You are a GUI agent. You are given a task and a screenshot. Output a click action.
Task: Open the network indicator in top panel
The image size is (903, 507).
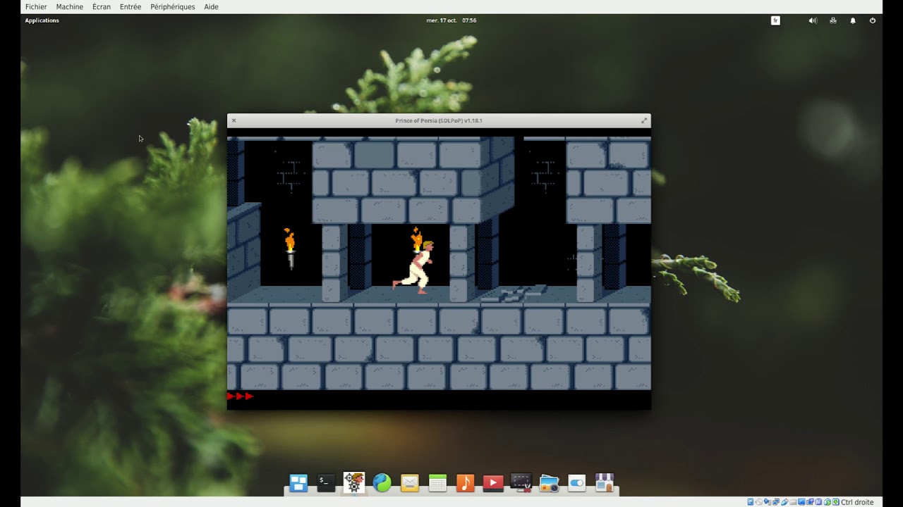point(833,20)
